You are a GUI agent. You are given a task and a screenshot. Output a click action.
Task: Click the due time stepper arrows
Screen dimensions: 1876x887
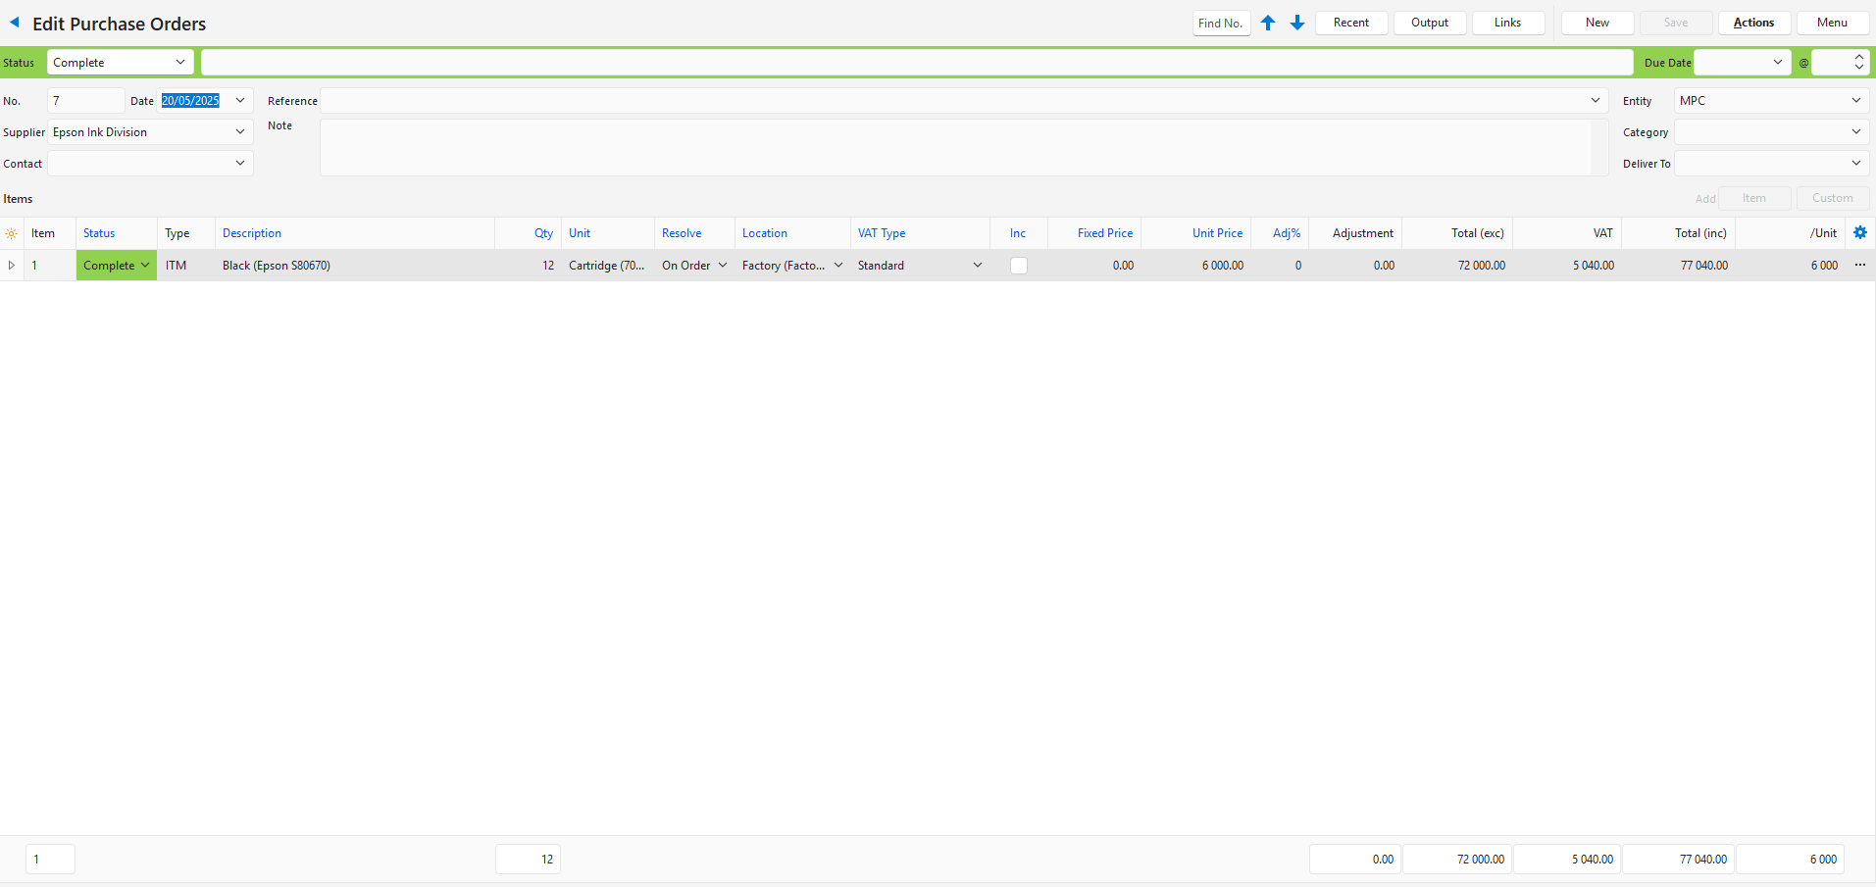coord(1858,63)
